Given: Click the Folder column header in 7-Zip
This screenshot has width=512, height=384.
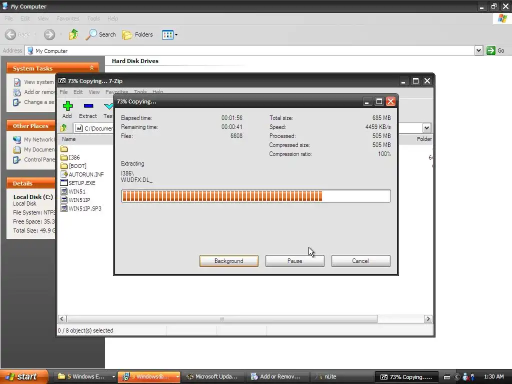Looking at the screenshot, I should 424,139.
